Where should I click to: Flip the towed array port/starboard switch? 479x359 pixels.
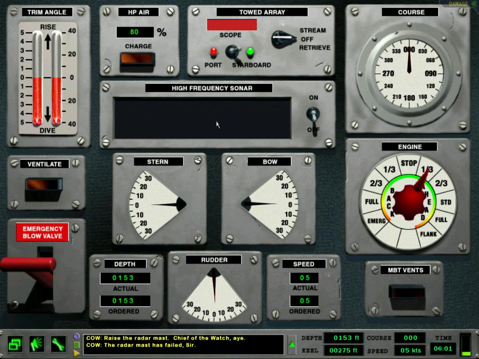click(x=233, y=52)
